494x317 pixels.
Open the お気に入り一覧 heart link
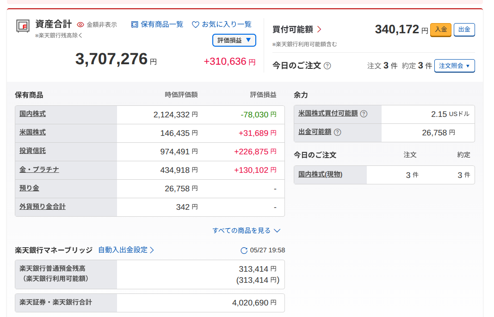click(222, 24)
